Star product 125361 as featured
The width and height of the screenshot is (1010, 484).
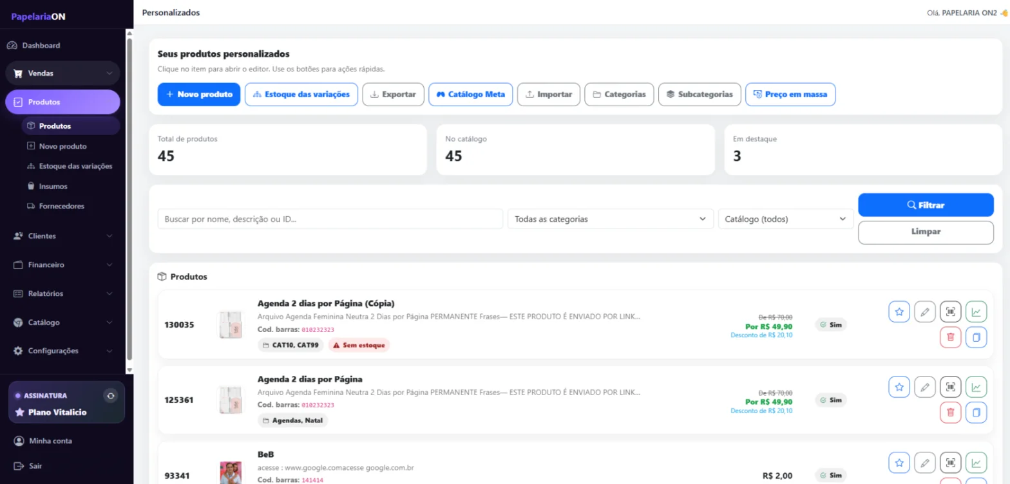pos(899,387)
